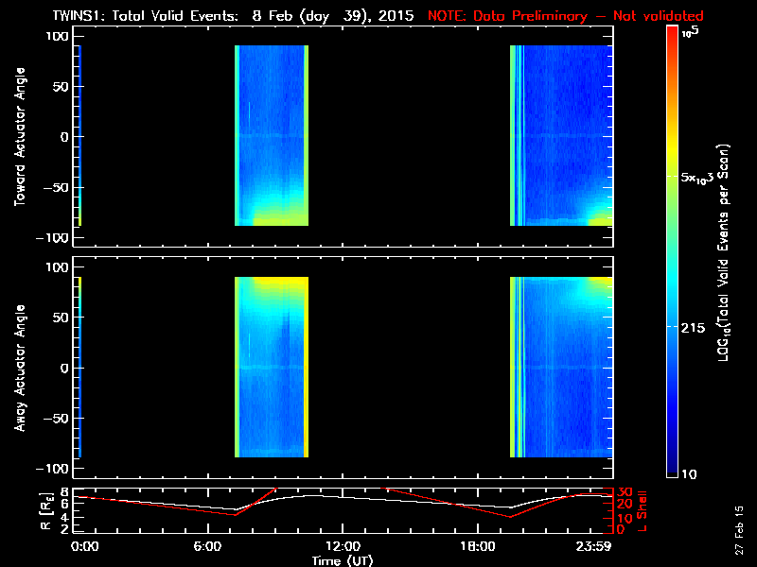757x567 pixels.
Task: Select the 0 tick on Toward Actuator axis
Action: [x=65, y=137]
